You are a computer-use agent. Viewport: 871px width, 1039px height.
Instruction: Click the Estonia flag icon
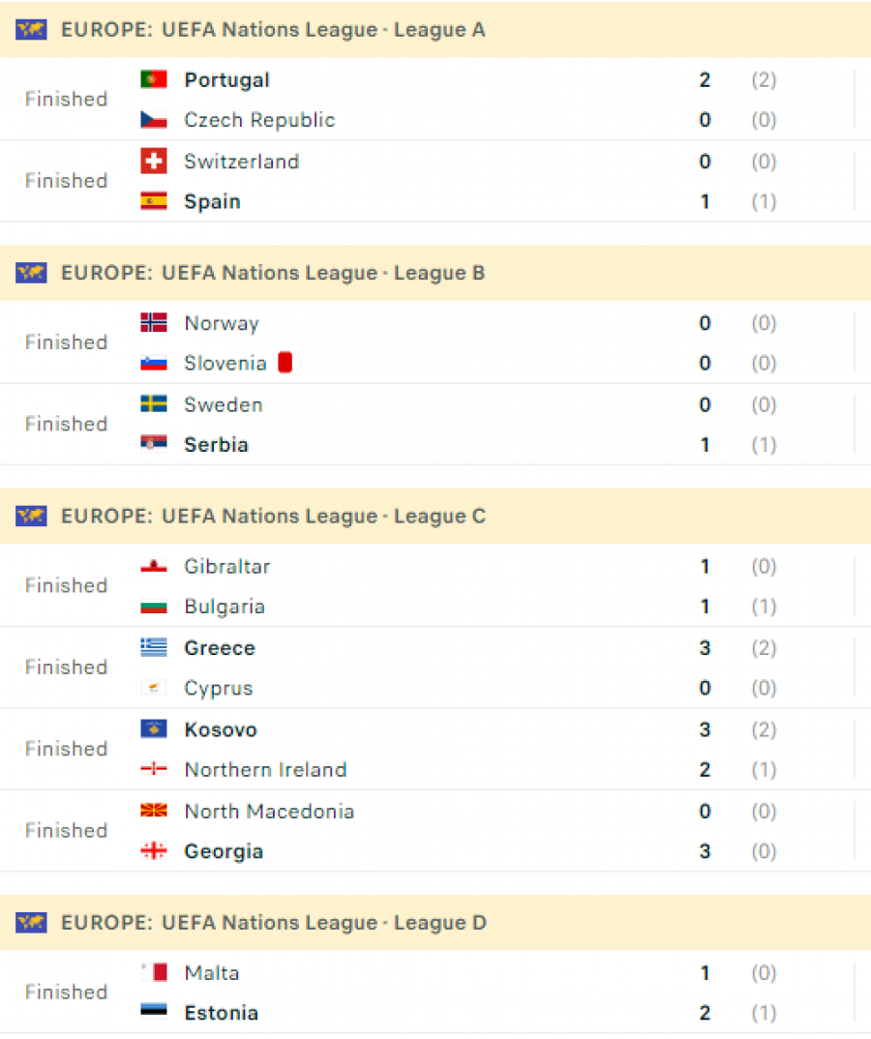point(154,1011)
